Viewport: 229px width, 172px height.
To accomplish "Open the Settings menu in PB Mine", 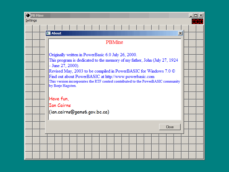I will [x=31, y=20].
